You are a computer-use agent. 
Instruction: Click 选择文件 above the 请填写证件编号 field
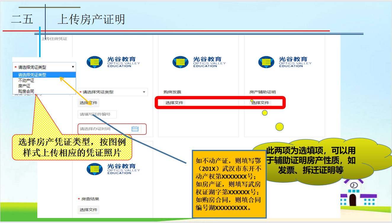click(89, 103)
